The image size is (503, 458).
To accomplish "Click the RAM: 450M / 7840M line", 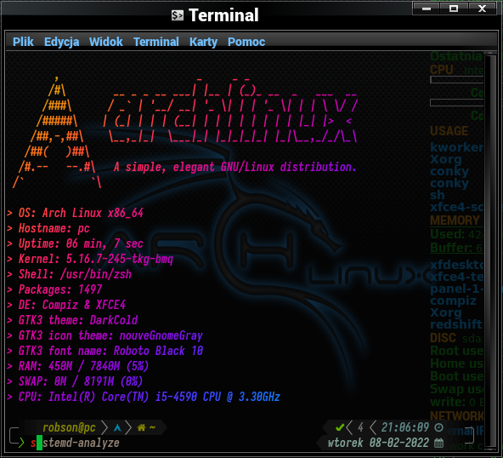I will pyautogui.click(x=78, y=366).
